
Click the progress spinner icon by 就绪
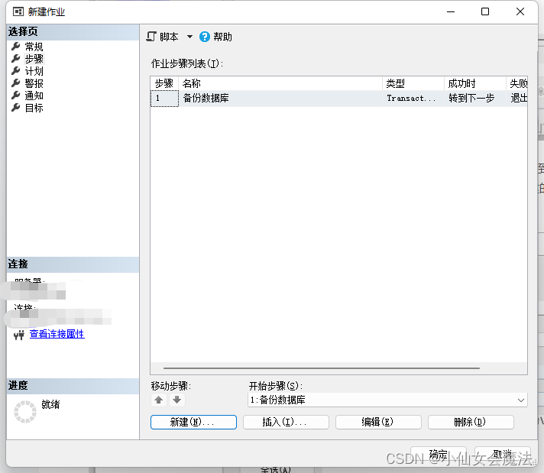25,412
